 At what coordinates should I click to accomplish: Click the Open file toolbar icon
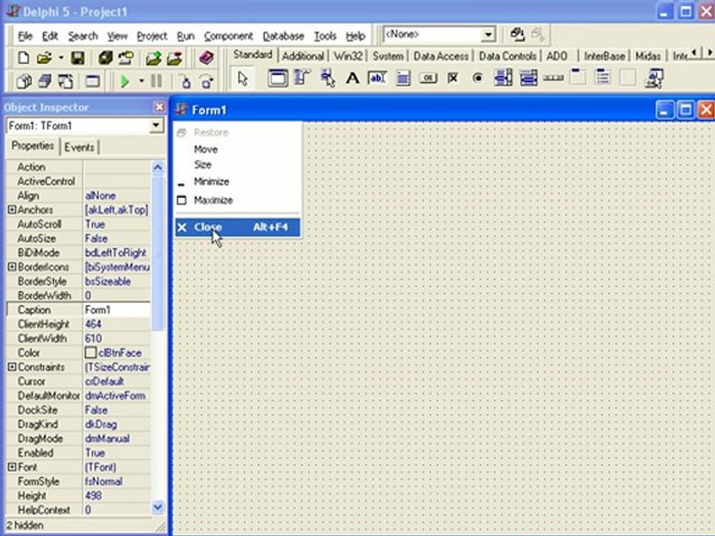[44, 58]
